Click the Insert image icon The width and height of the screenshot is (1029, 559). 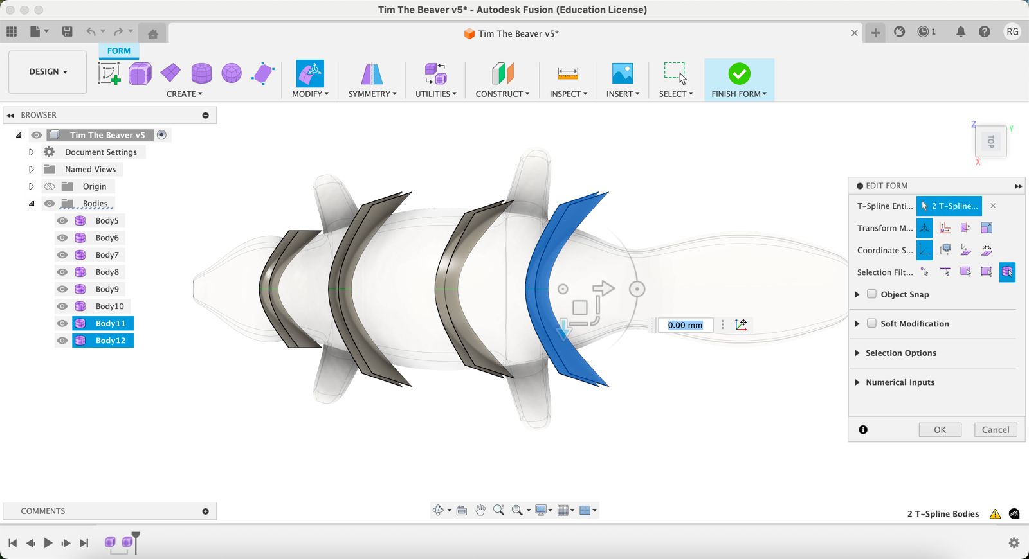(x=622, y=73)
